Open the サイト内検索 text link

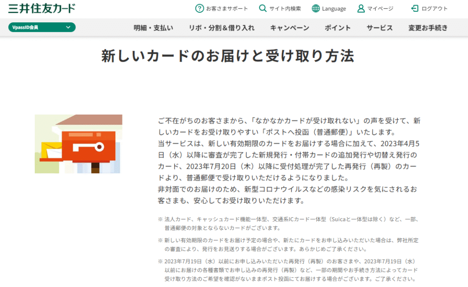pos(285,9)
